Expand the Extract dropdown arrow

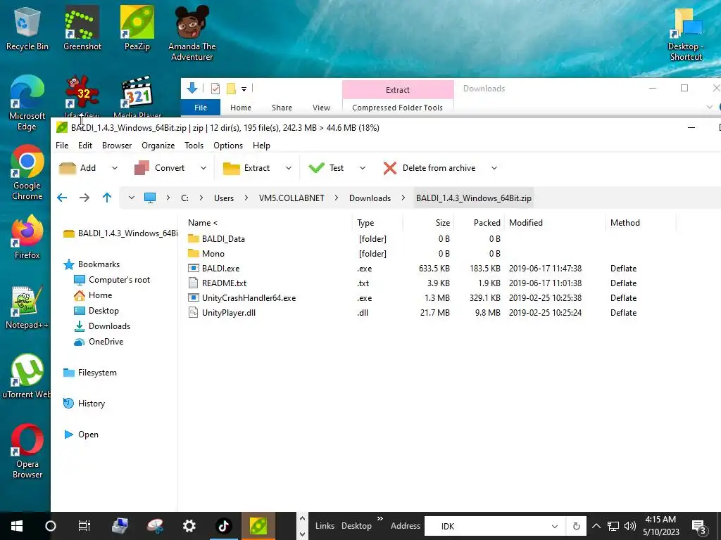point(288,168)
